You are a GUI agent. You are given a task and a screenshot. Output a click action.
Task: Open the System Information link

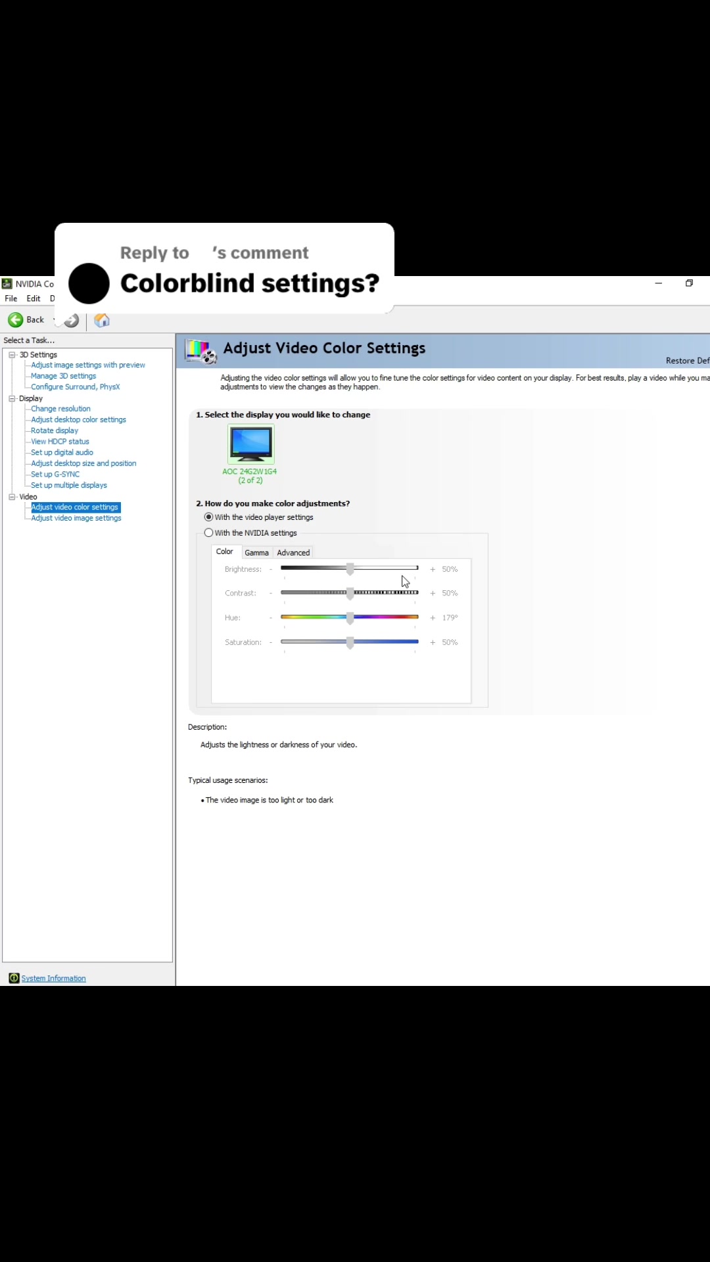coord(53,978)
